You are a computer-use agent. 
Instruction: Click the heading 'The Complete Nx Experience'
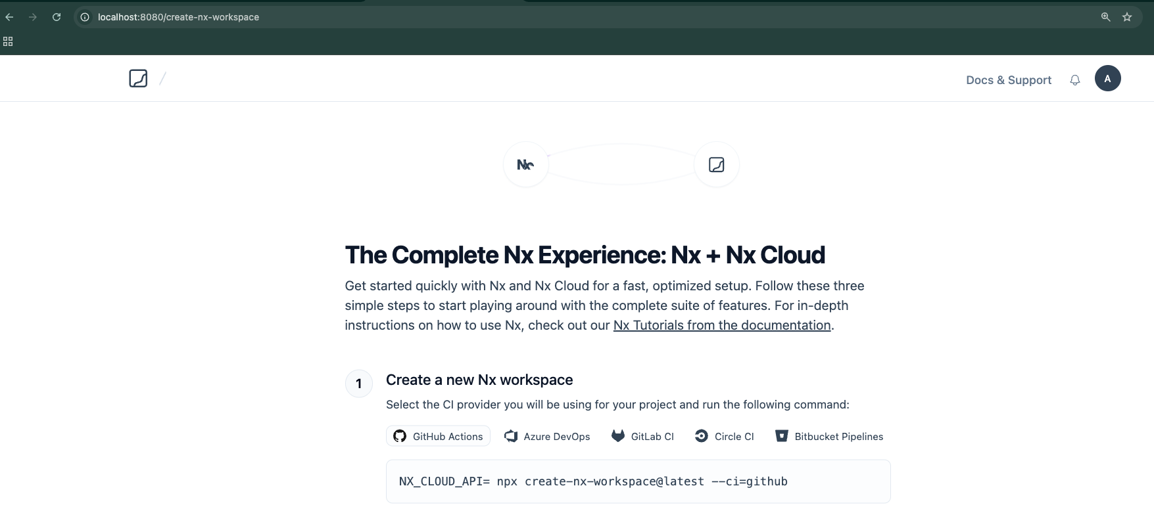point(585,255)
